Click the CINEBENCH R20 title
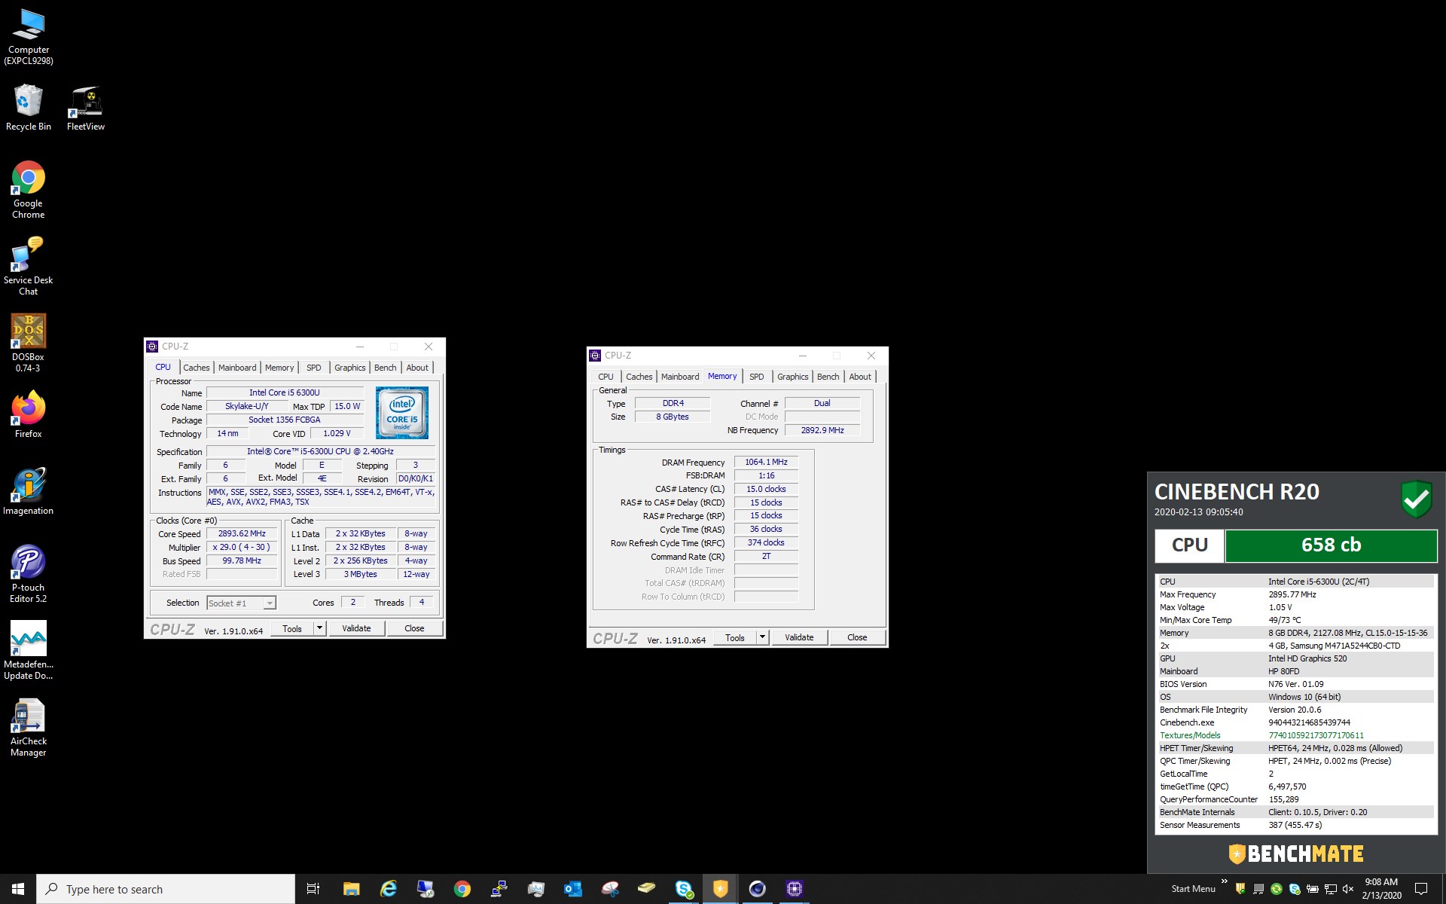This screenshot has height=904, width=1446. [1237, 492]
